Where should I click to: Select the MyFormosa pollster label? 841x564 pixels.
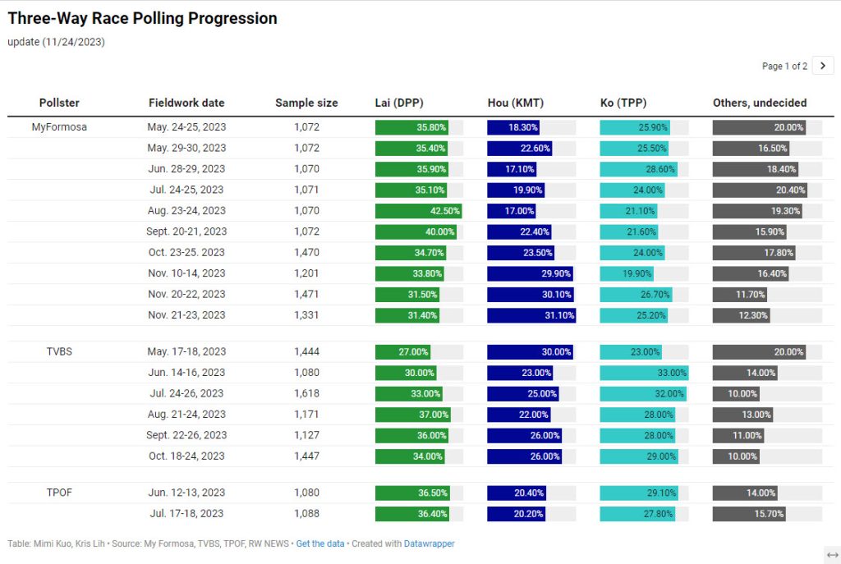[59, 127]
